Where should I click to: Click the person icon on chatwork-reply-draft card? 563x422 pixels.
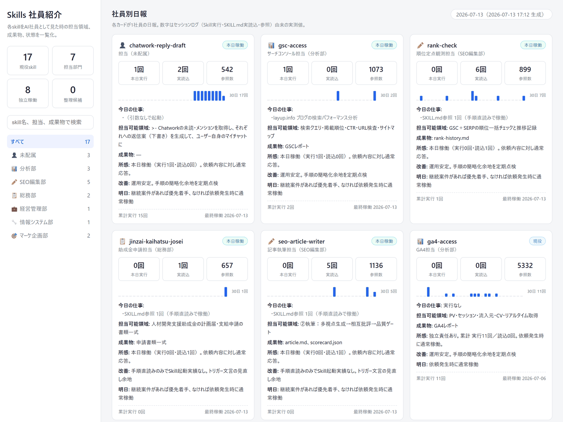point(122,45)
